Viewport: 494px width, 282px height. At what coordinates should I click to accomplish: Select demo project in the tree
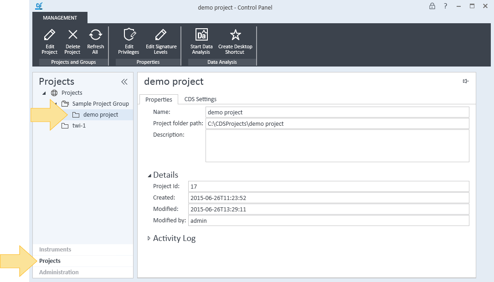pyautogui.click(x=101, y=115)
